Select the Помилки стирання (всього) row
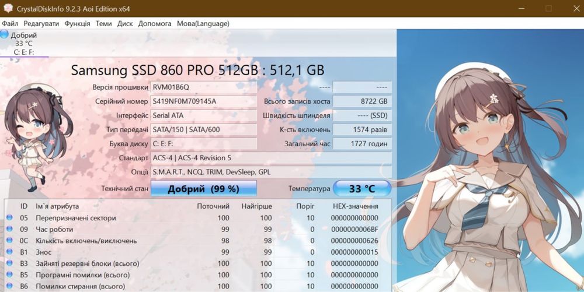This screenshot has width=584, height=292. click(x=197, y=286)
